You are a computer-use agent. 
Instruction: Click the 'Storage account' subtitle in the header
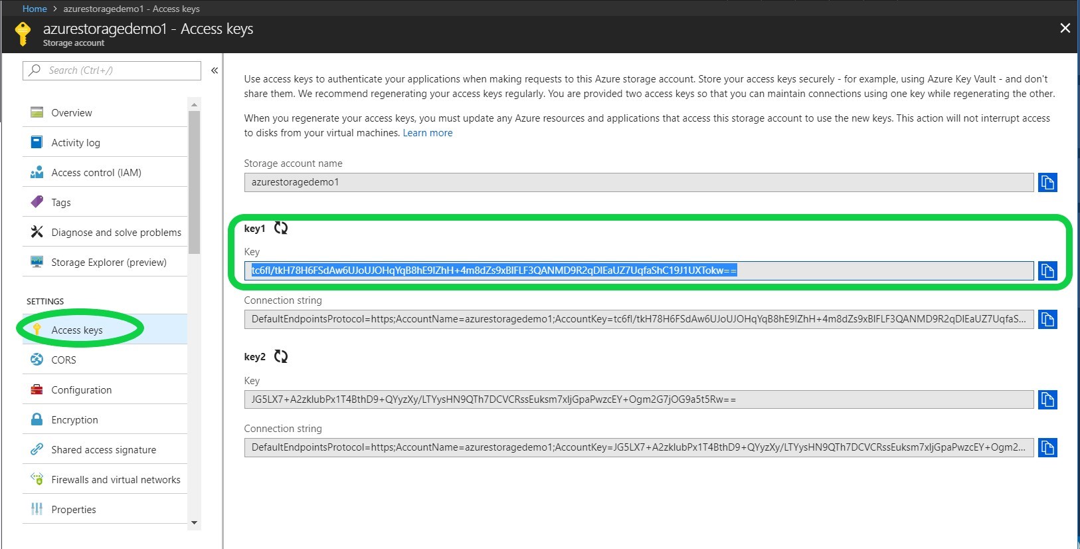coord(74,43)
